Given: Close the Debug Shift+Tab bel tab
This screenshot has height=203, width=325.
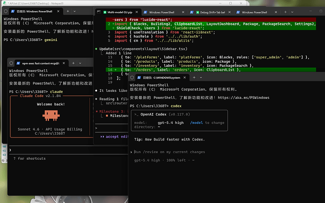Looking at the screenshot, I should click(229, 12).
